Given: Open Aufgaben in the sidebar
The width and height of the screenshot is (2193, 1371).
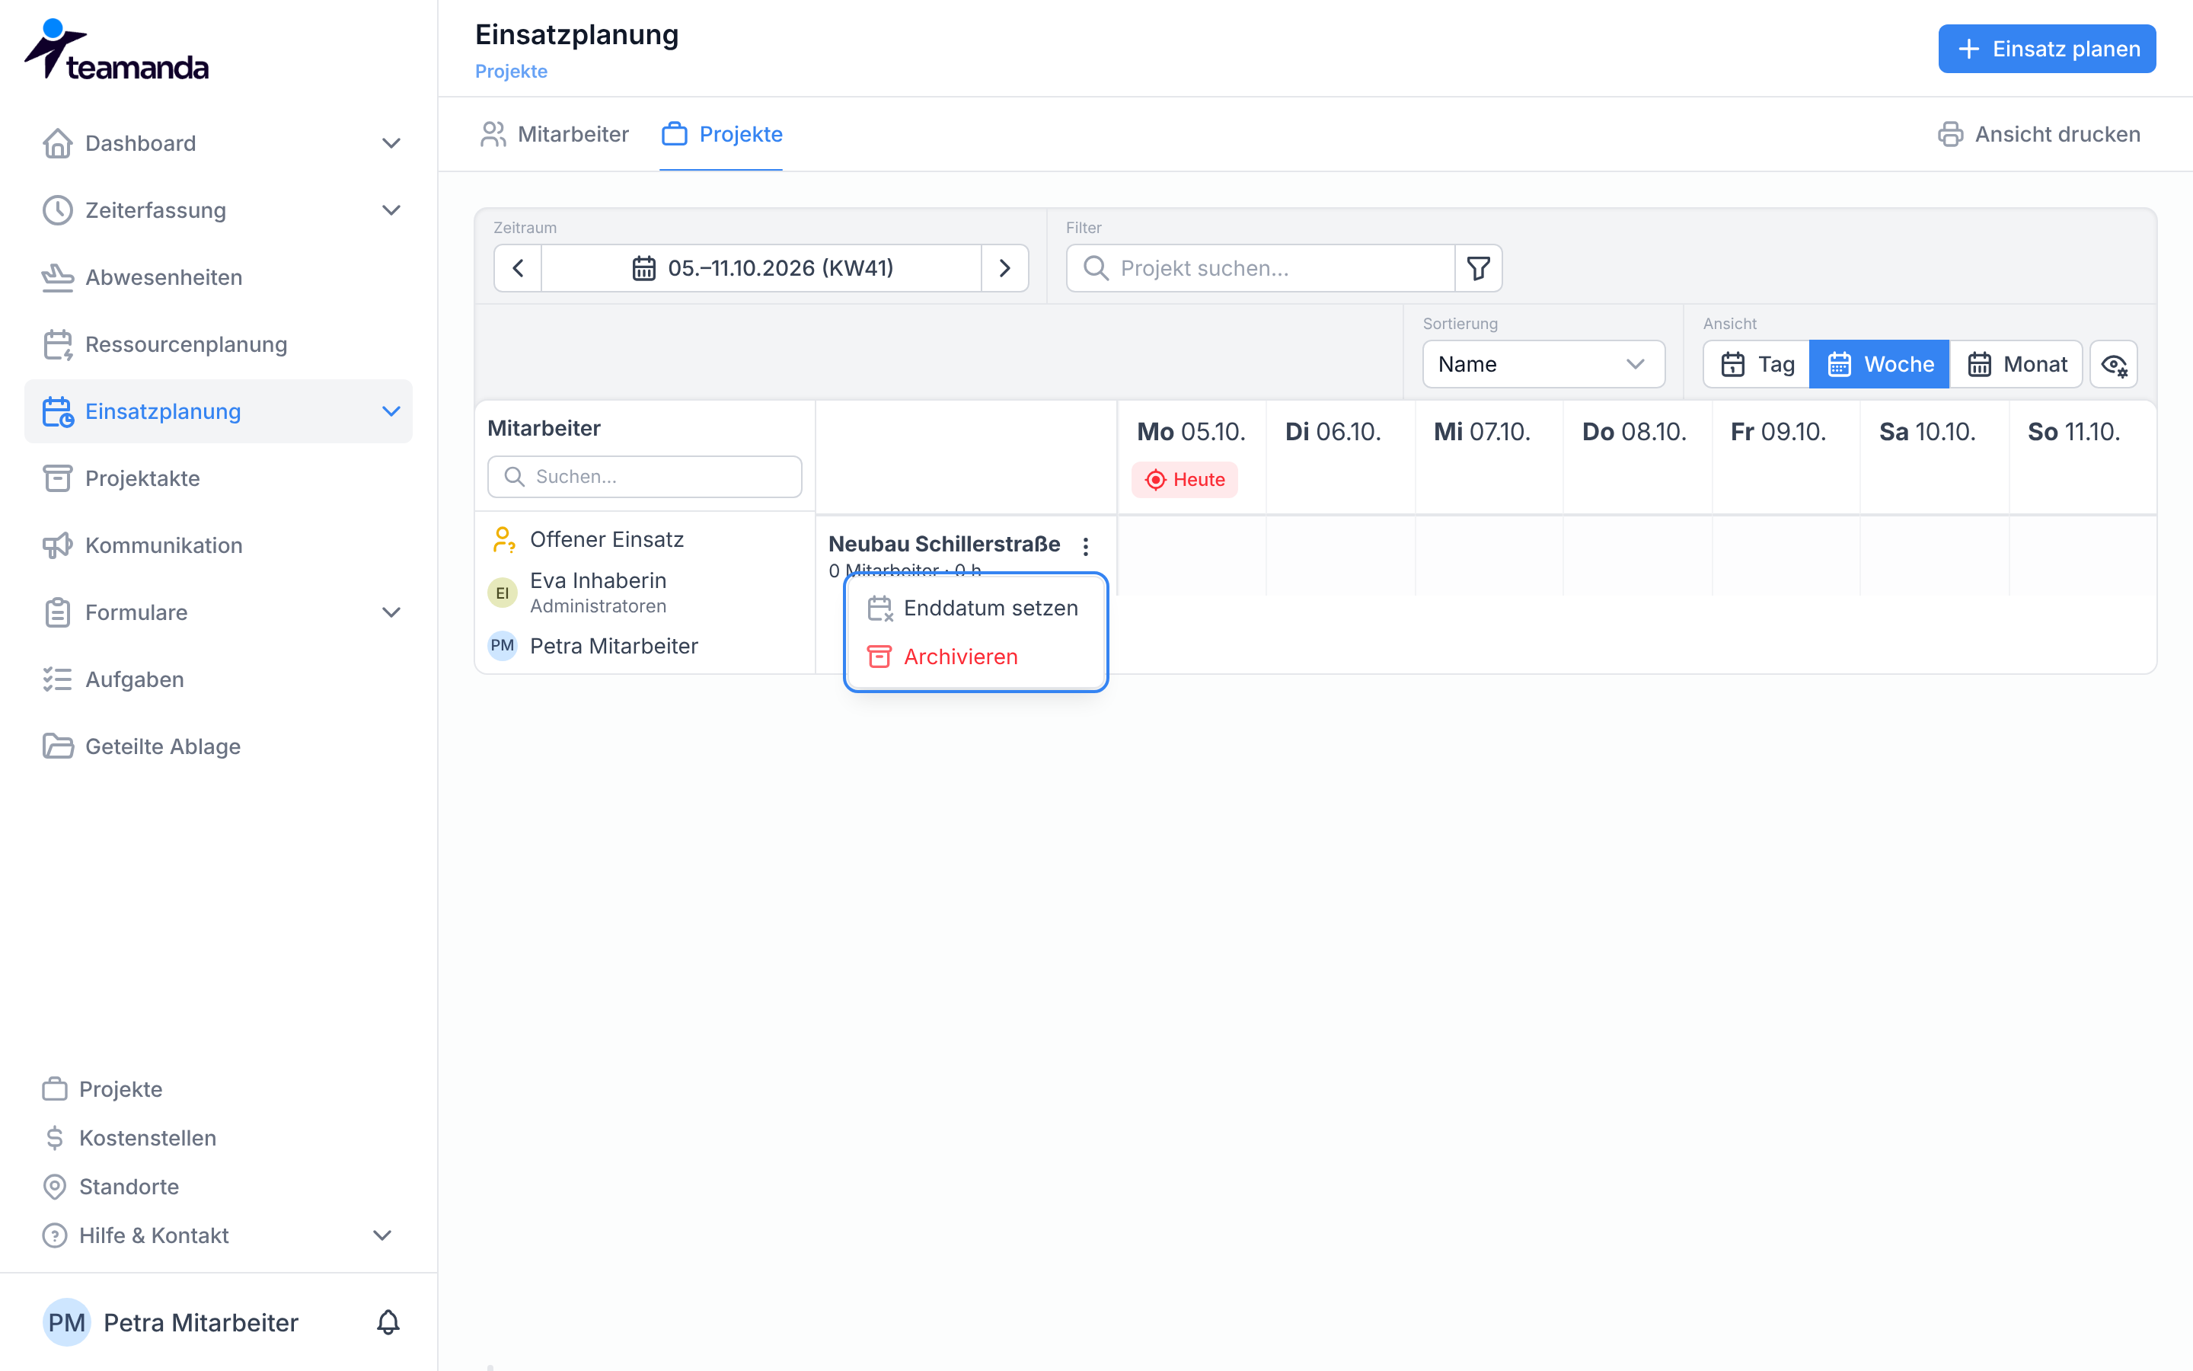Looking at the screenshot, I should coord(219,680).
